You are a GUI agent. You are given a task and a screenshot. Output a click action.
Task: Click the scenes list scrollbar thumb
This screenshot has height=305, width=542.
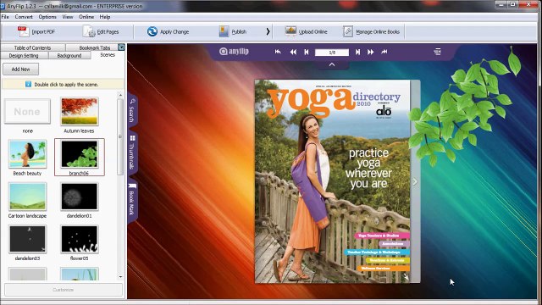pyautogui.click(x=120, y=137)
